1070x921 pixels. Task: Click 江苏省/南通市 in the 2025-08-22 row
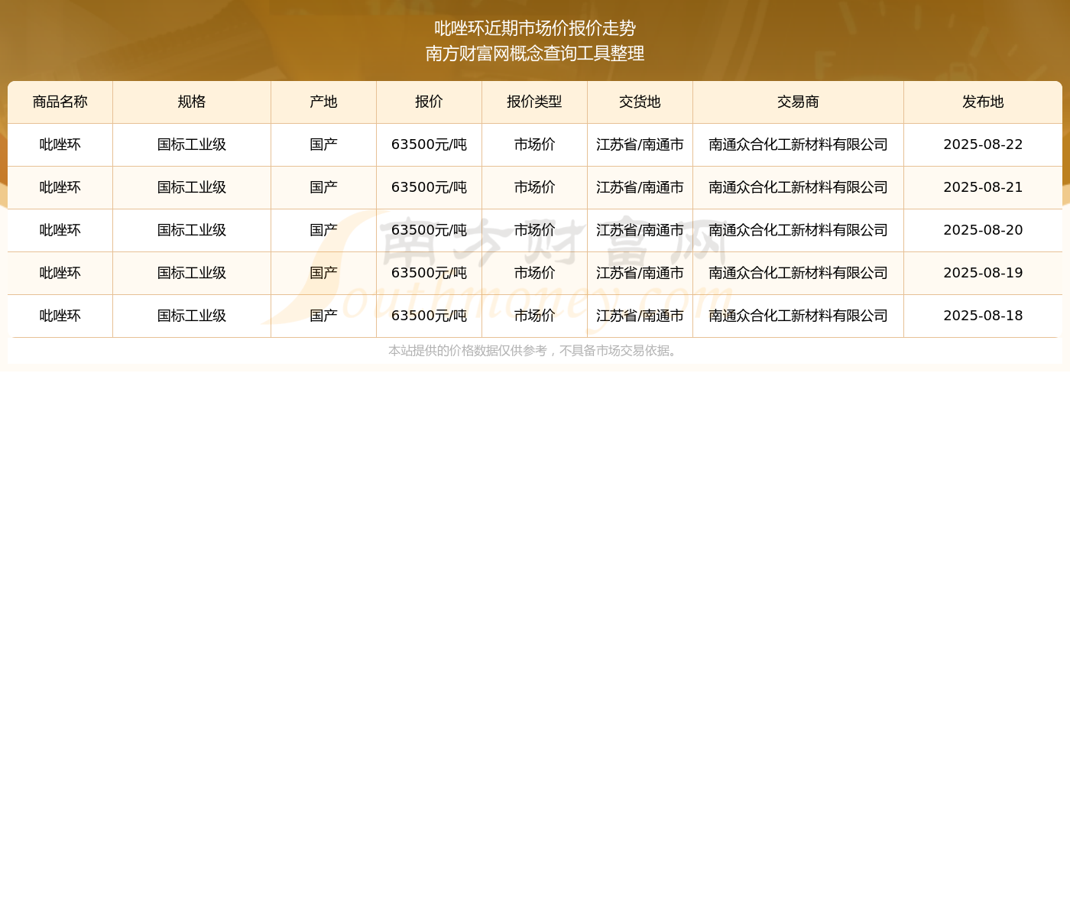640,144
